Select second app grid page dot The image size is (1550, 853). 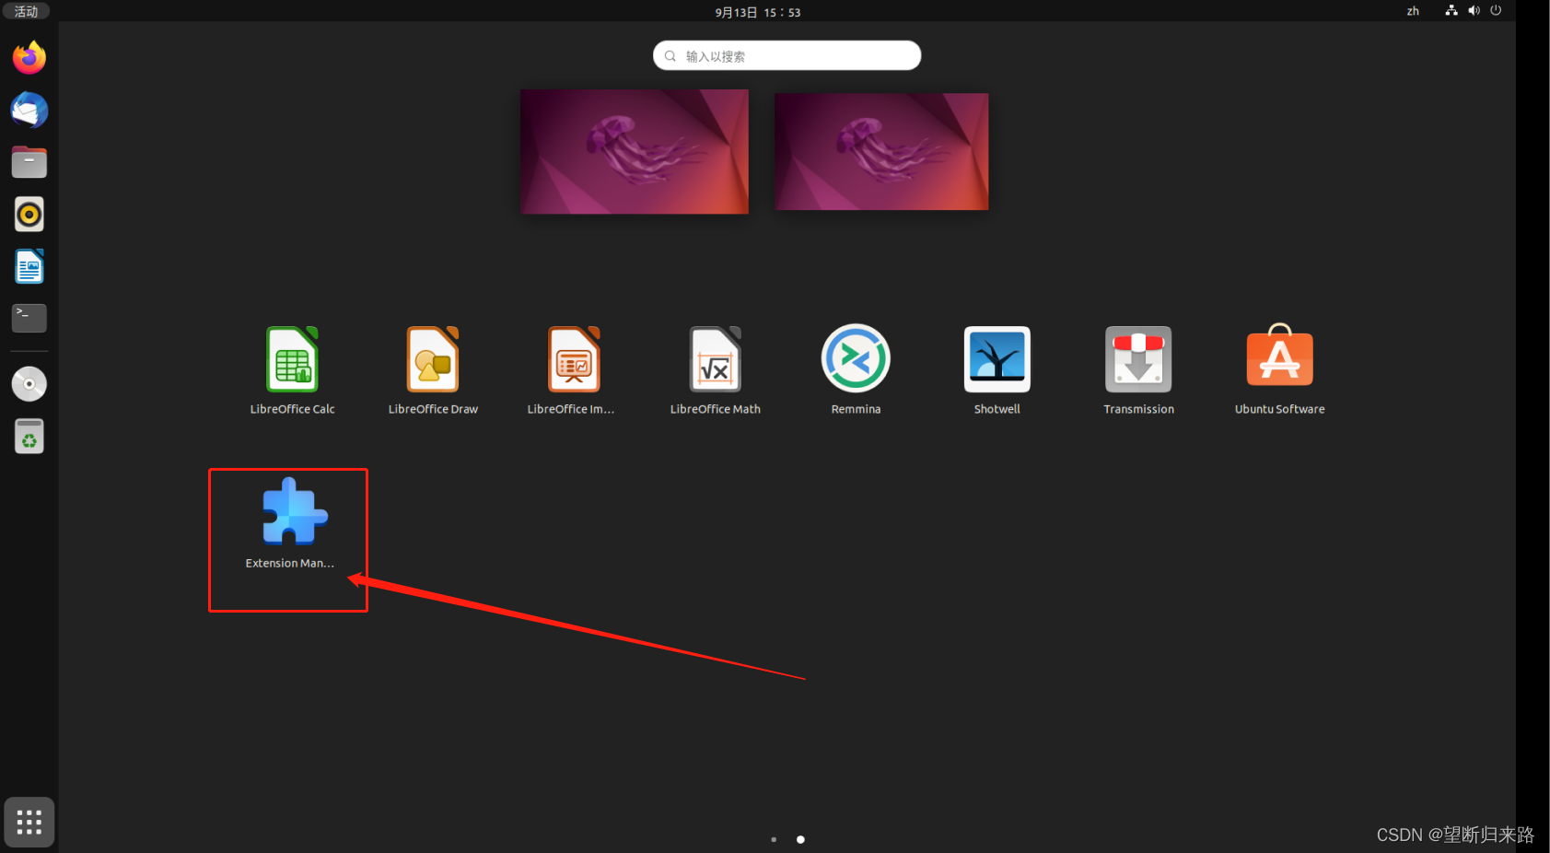(800, 839)
